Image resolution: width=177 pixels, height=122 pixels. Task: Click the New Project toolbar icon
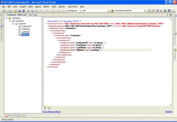(4, 11)
